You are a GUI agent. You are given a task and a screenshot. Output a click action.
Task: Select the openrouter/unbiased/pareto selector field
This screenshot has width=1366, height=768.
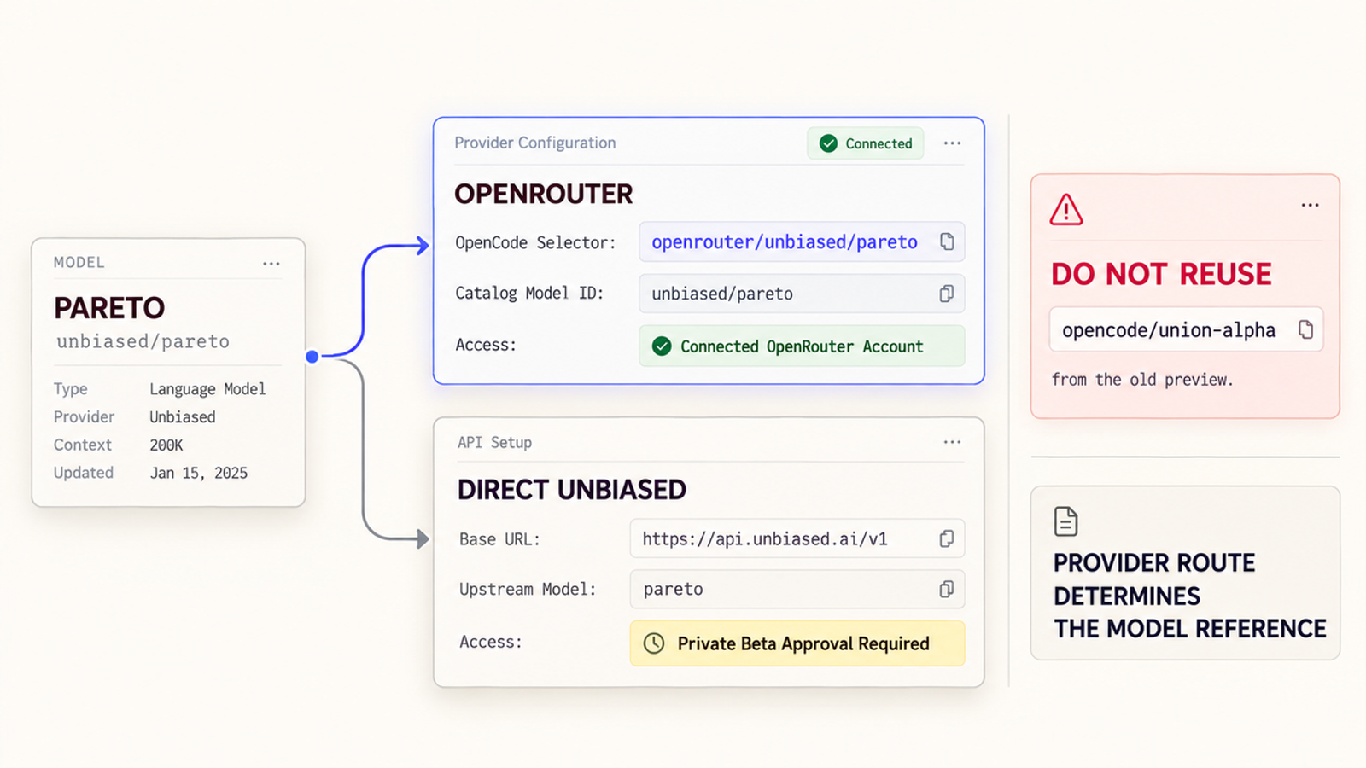(x=802, y=241)
